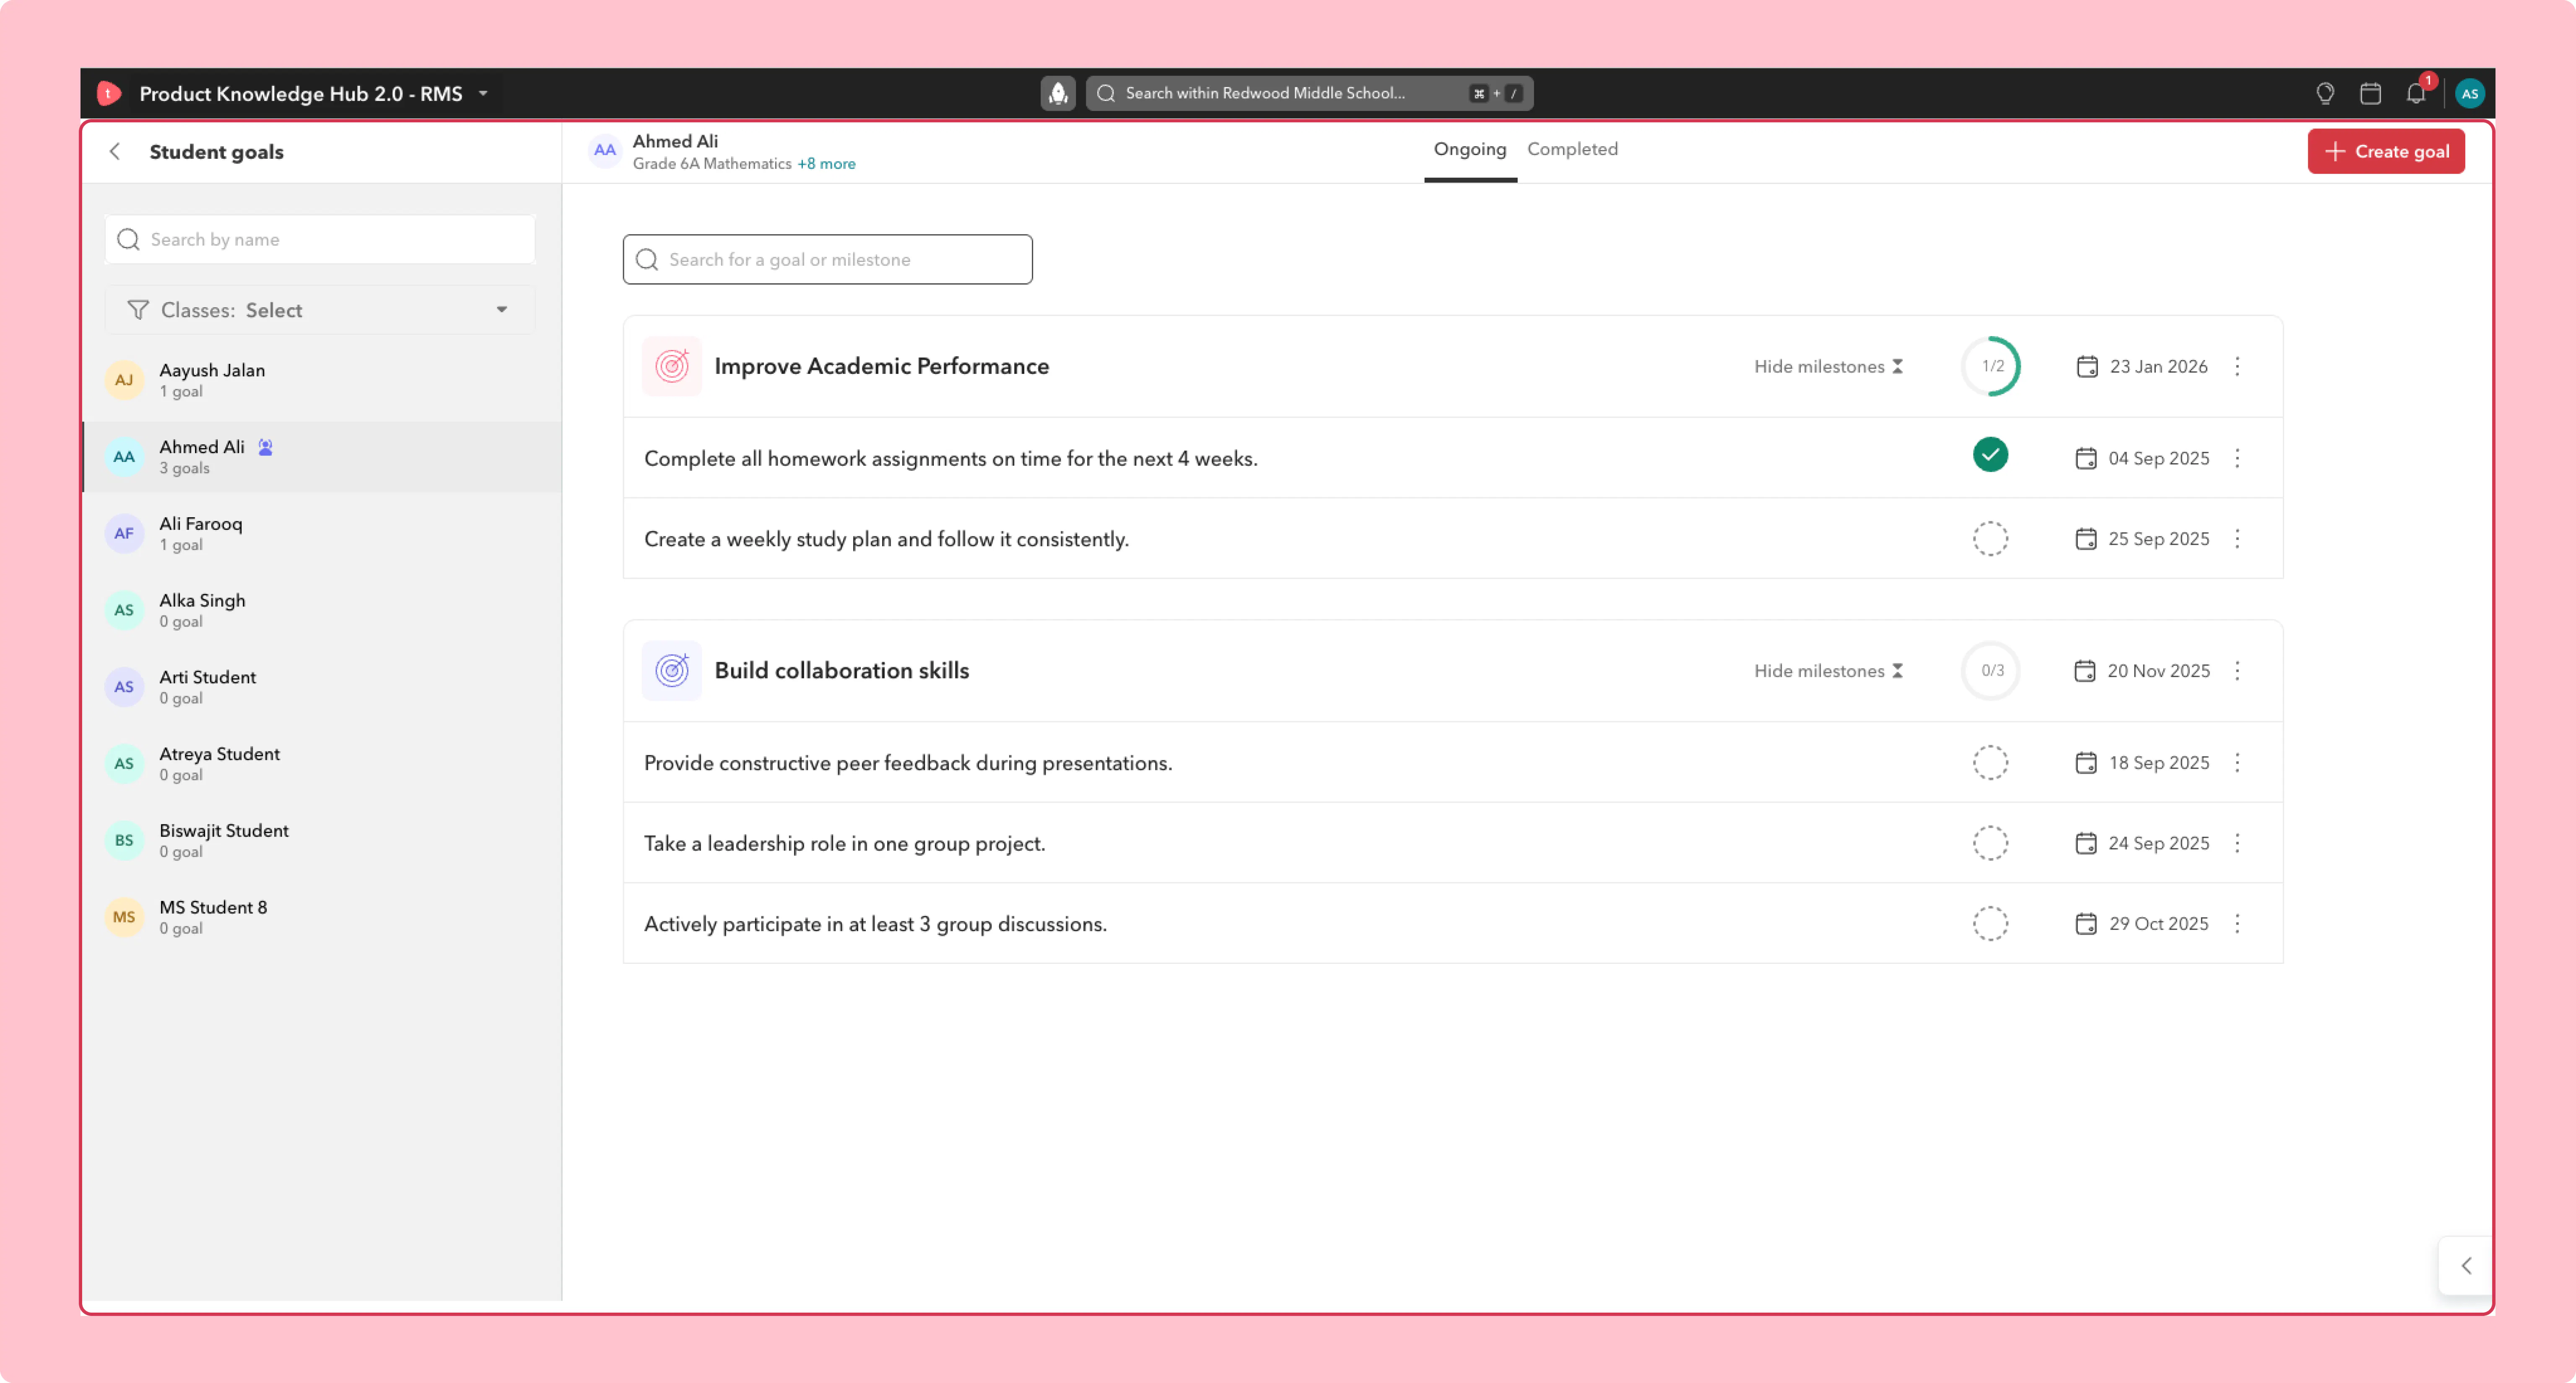Open the due date calendar for 29 Oct 2025
The image size is (2576, 1383).
(2086, 923)
